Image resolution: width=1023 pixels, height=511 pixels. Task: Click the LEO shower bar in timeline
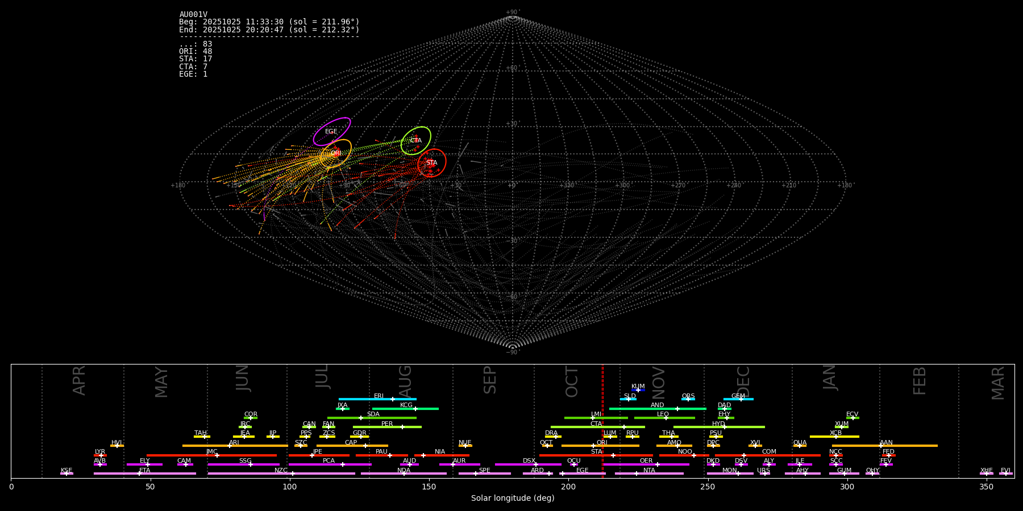pos(664,418)
